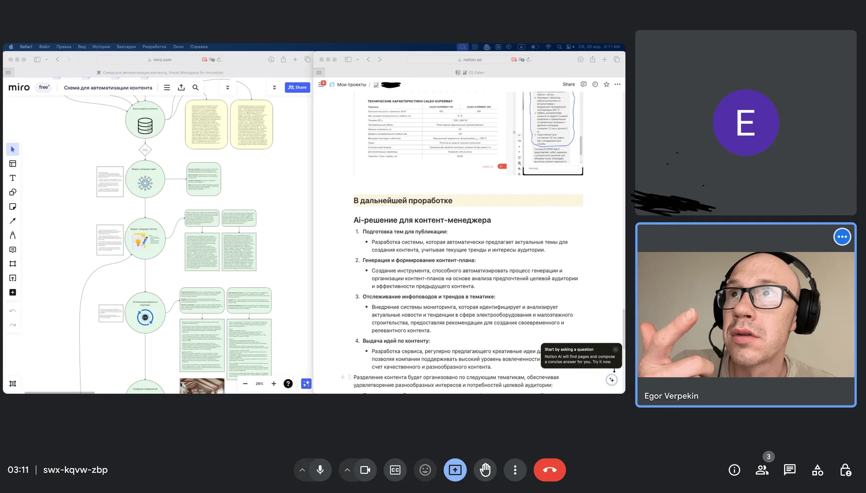Open the people participants panel
The width and height of the screenshot is (866, 493).
point(762,470)
